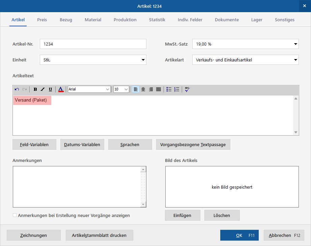
Task: Open Zeichnungen
Action: tap(34, 235)
